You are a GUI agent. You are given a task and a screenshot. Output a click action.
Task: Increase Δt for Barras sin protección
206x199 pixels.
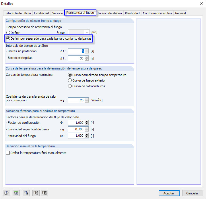click(87, 50)
